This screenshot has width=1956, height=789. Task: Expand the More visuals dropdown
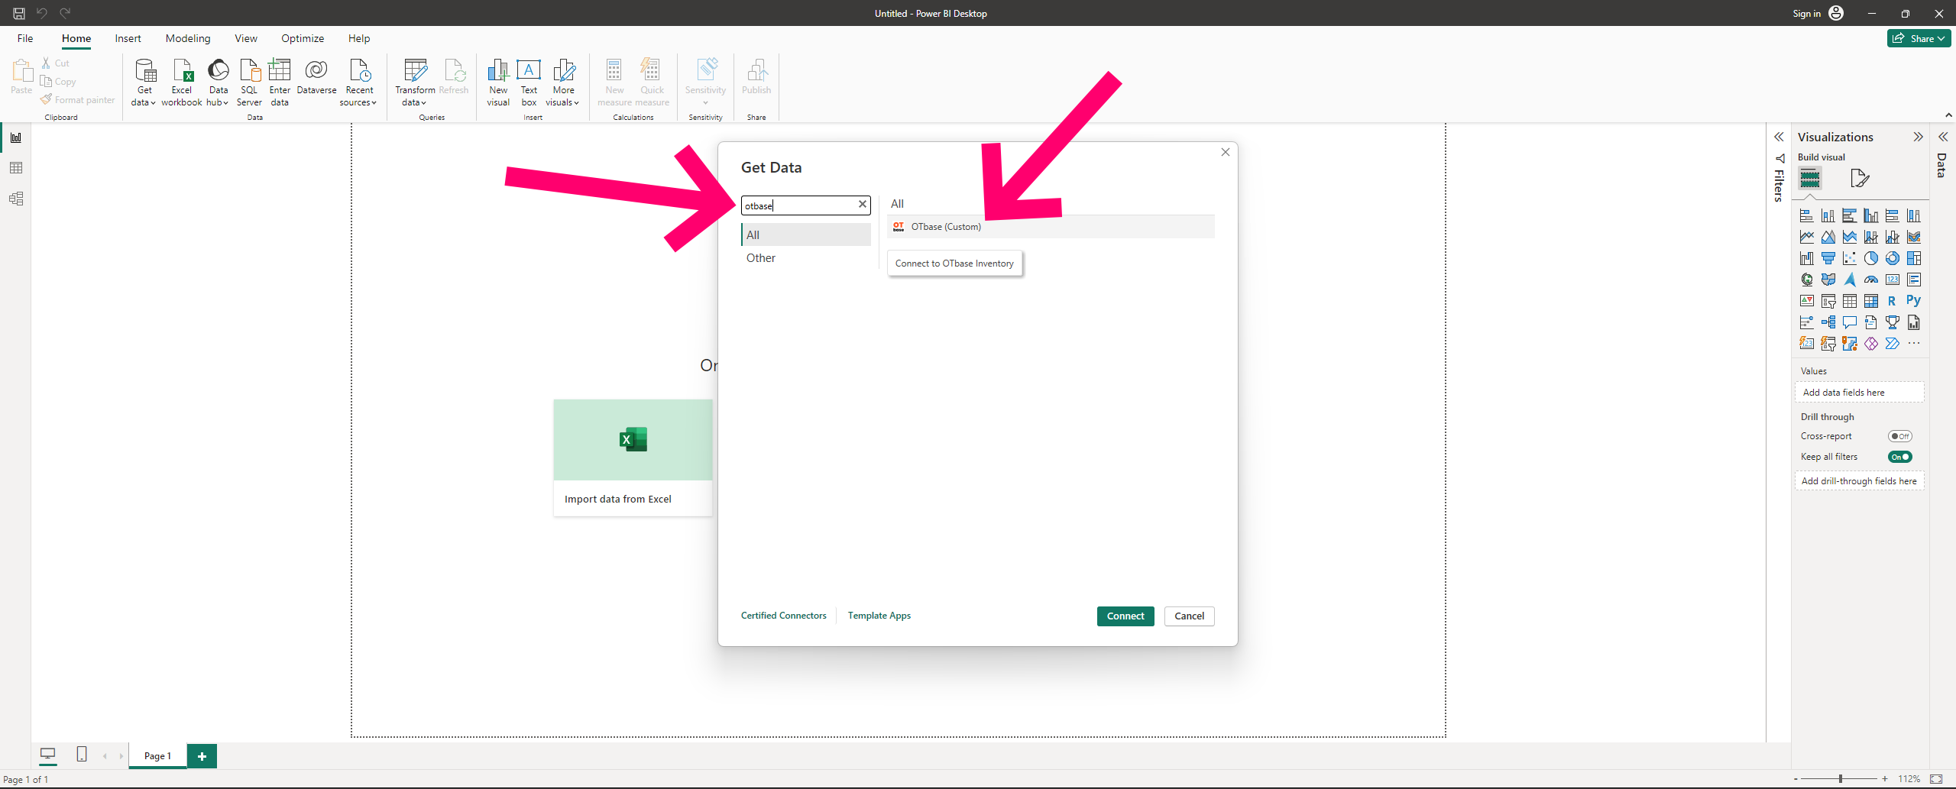coord(563,82)
